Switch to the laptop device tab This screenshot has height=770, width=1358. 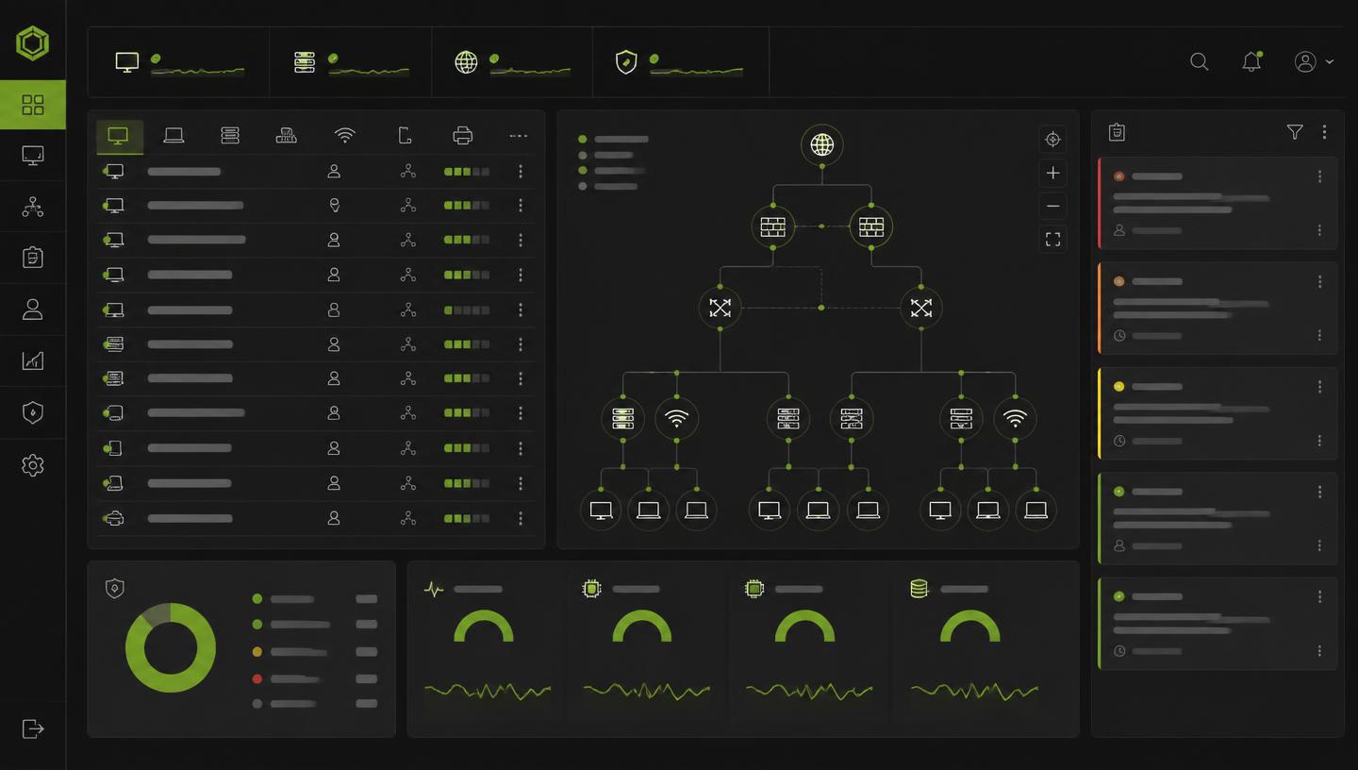[174, 136]
